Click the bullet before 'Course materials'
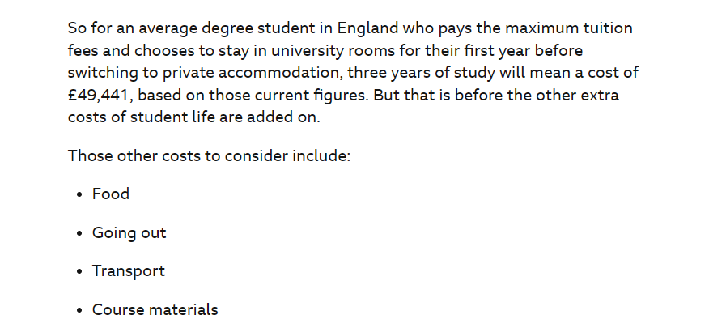Screen dimensions: 709x332 pyautogui.click(x=80, y=311)
